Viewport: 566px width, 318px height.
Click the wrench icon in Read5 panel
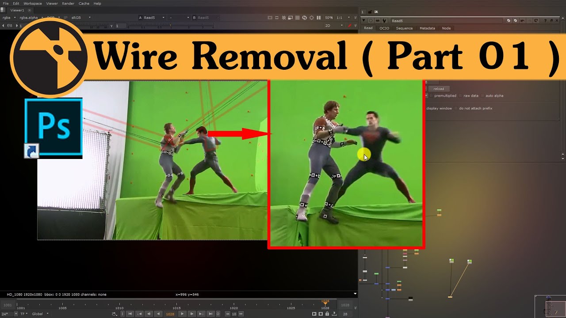click(x=384, y=21)
